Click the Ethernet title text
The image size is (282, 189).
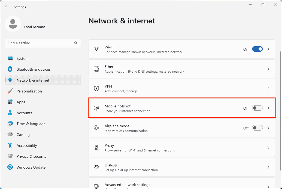click(x=112, y=67)
